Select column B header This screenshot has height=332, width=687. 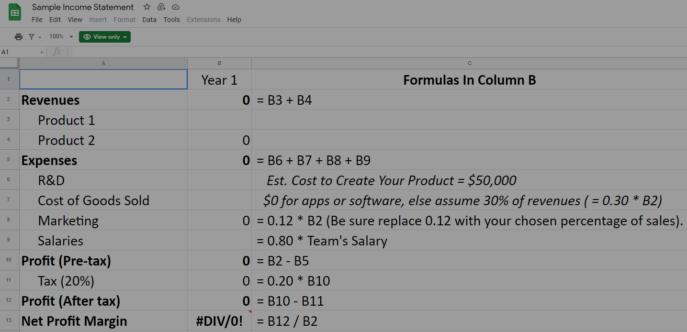pos(219,63)
